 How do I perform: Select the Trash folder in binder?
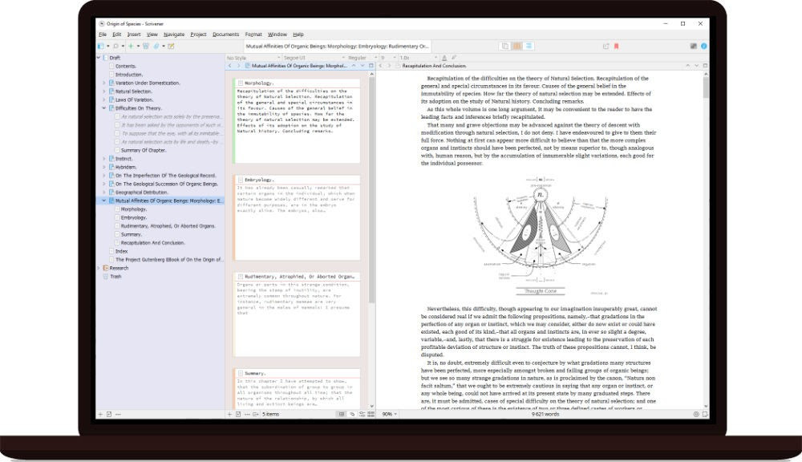click(115, 276)
